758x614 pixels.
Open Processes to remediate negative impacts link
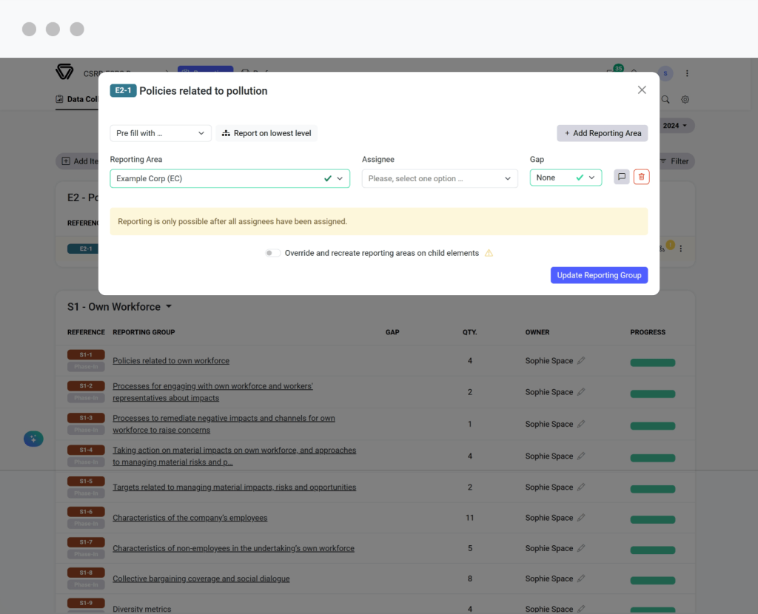pos(224,424)
